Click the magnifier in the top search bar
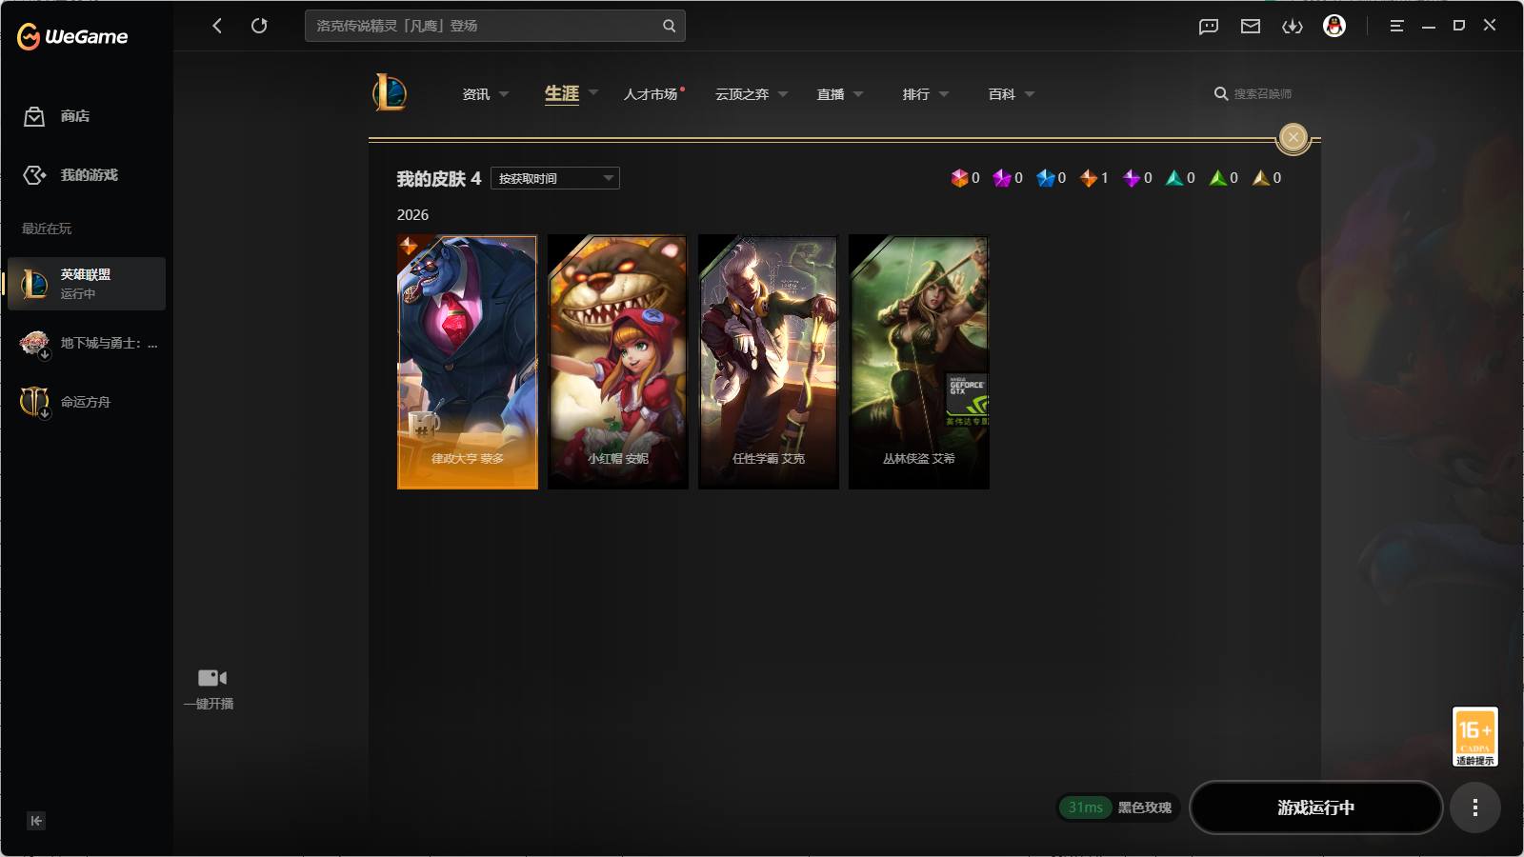Screen dimensions: 1524x857 click(669, 26)
